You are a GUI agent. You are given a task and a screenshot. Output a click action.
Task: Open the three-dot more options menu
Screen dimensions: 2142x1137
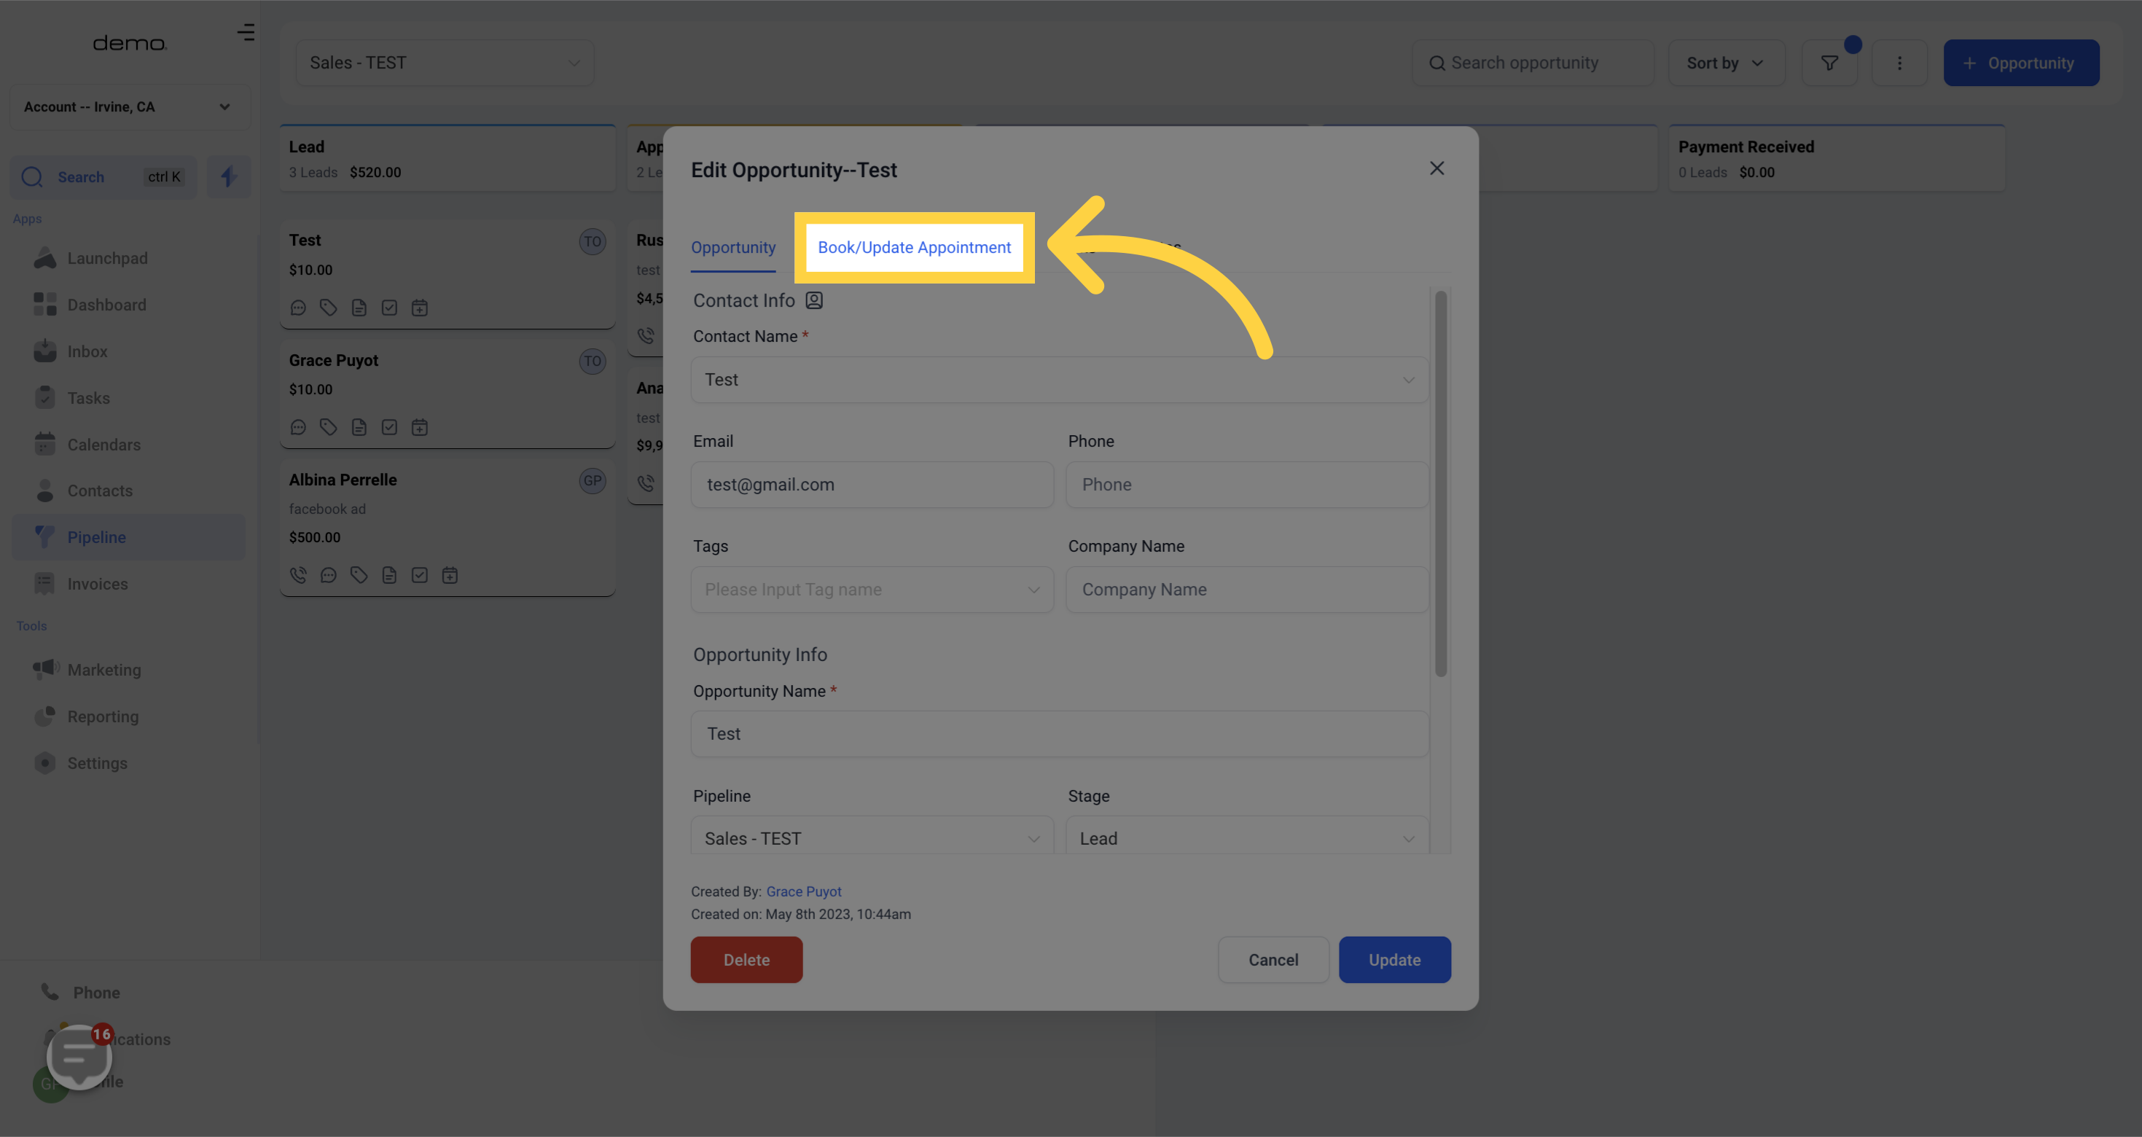tap(1899, 63)
